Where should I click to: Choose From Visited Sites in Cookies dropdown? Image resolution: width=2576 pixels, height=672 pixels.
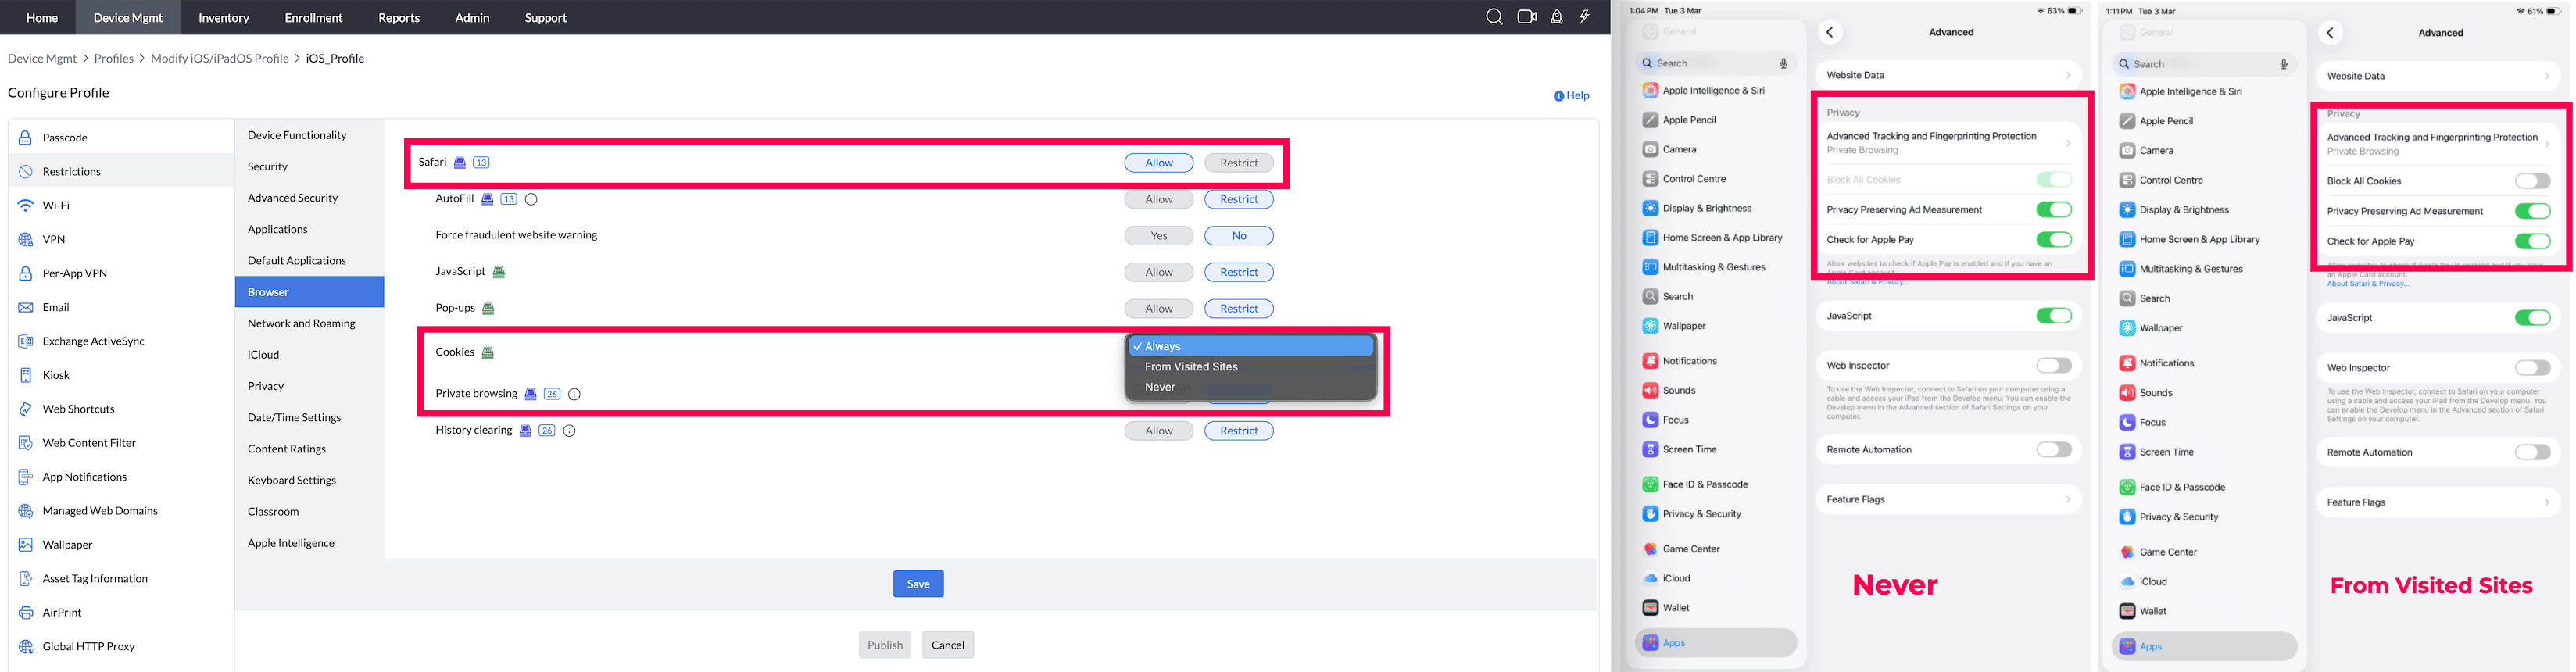pos(1251,367)
